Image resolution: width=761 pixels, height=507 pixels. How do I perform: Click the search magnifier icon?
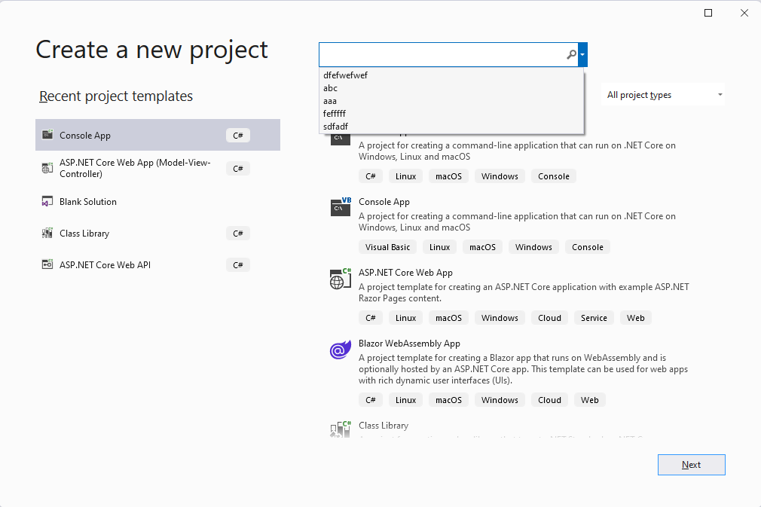tap(571, 54)
